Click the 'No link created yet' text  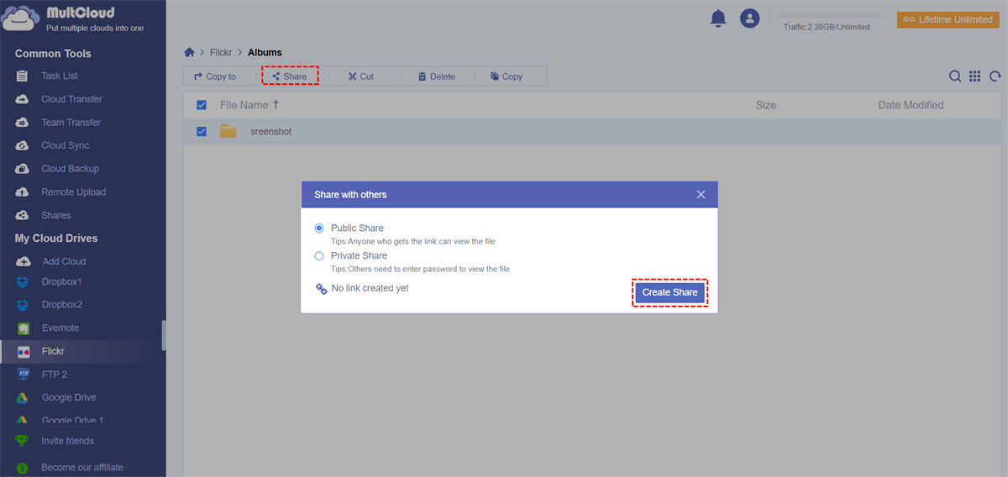pos(370,288)
